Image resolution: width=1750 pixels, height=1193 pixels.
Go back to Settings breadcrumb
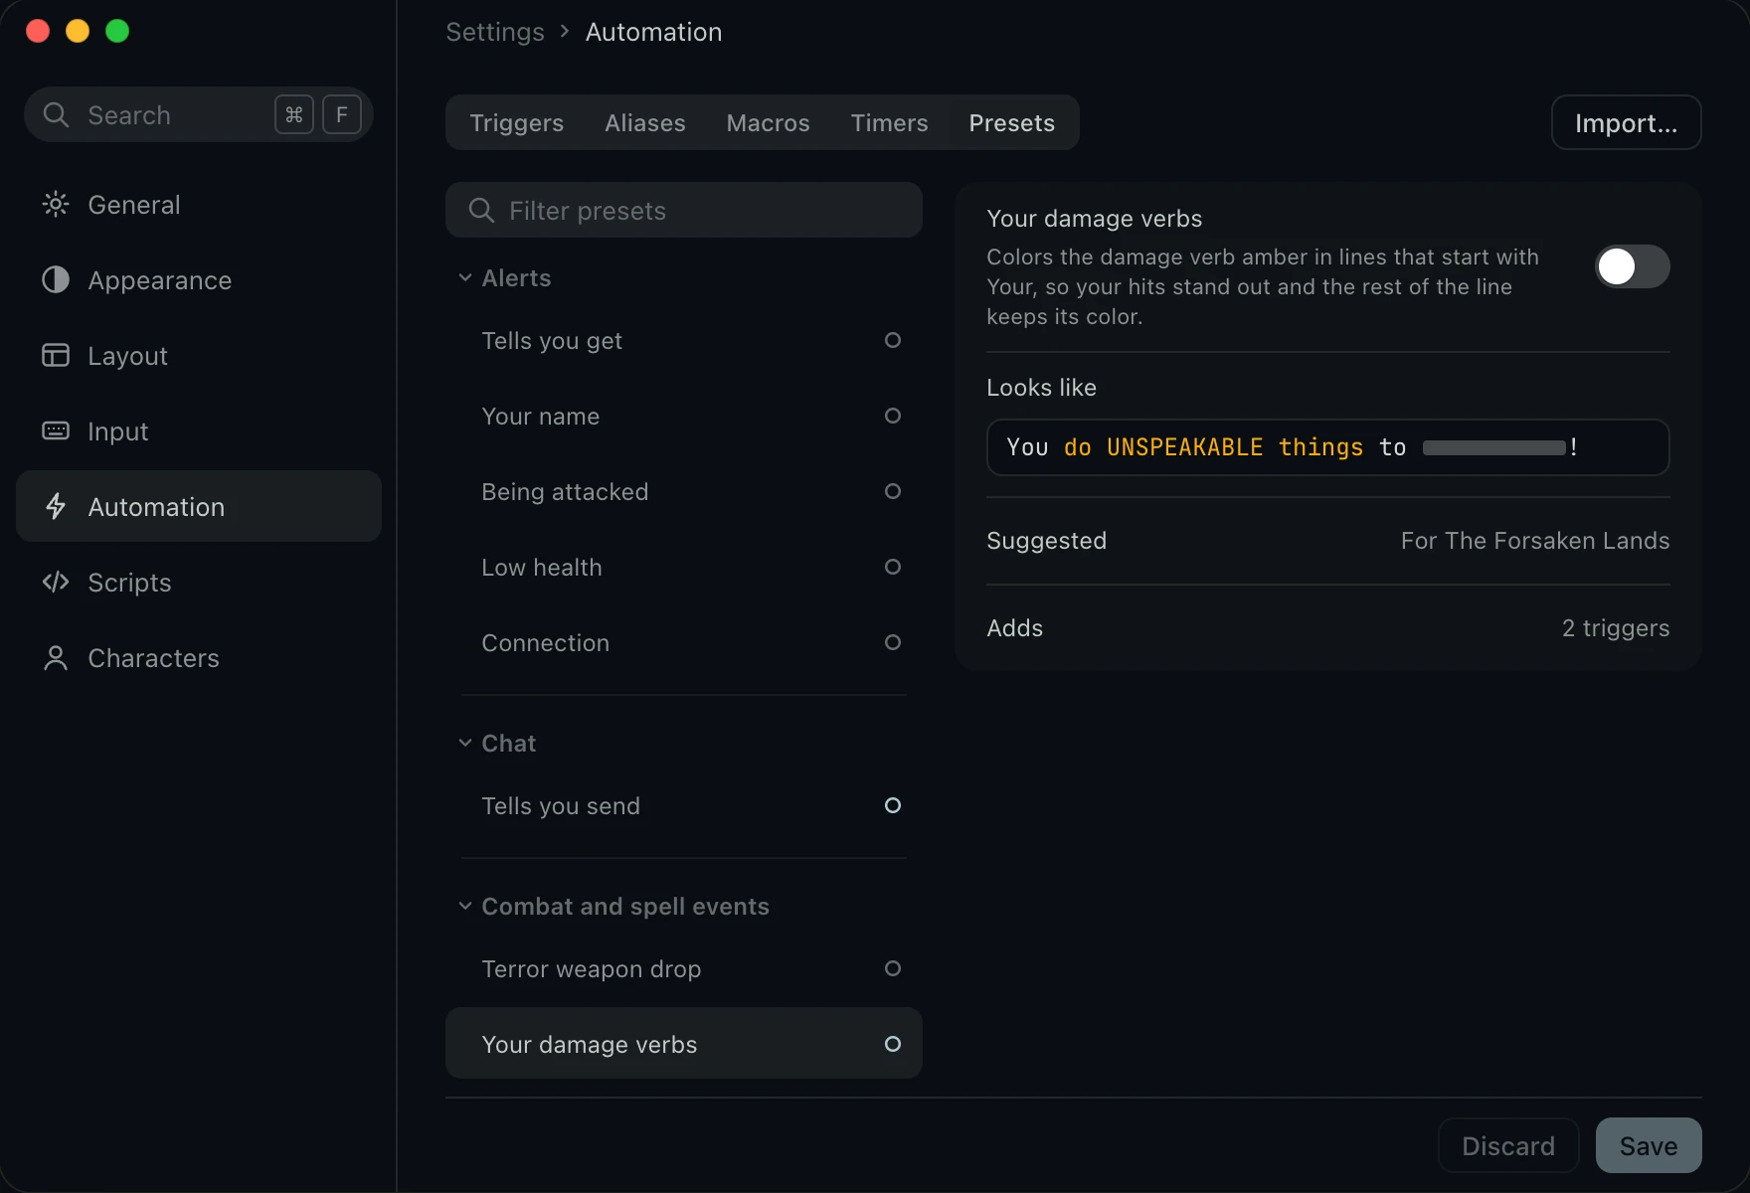pos(495,32)
